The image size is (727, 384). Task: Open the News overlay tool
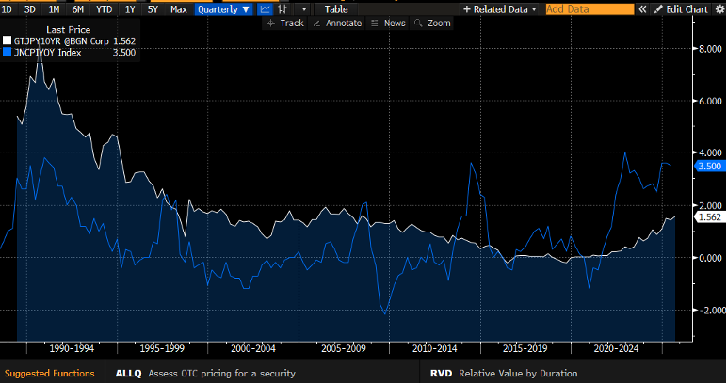pyautogui.click(x=389, y=22)
